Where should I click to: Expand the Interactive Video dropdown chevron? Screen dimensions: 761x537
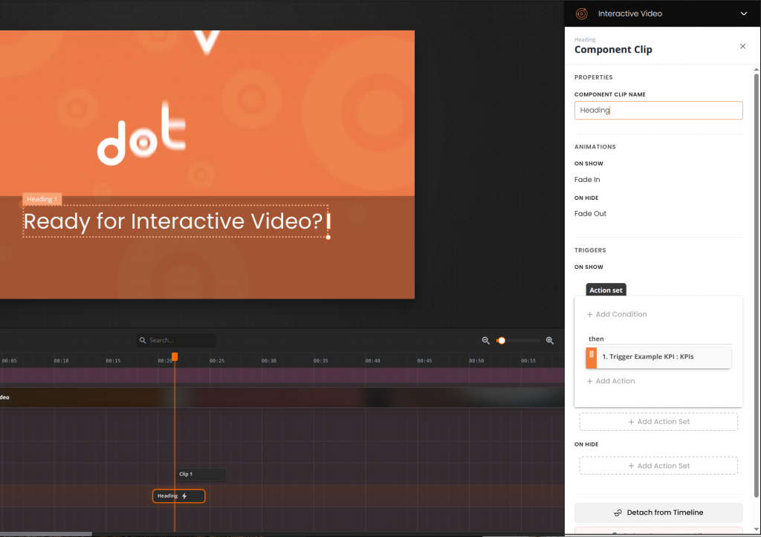pos(743,13)
